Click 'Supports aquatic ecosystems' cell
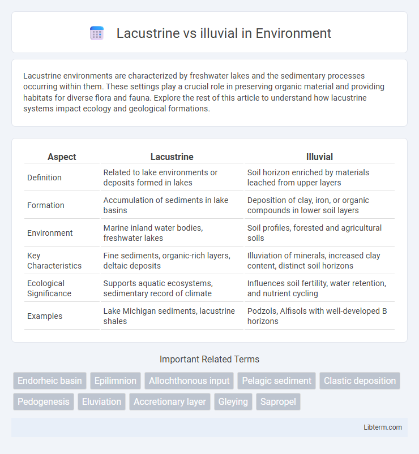The width and height of the screenshot is (419, 454). coord(172,288)
